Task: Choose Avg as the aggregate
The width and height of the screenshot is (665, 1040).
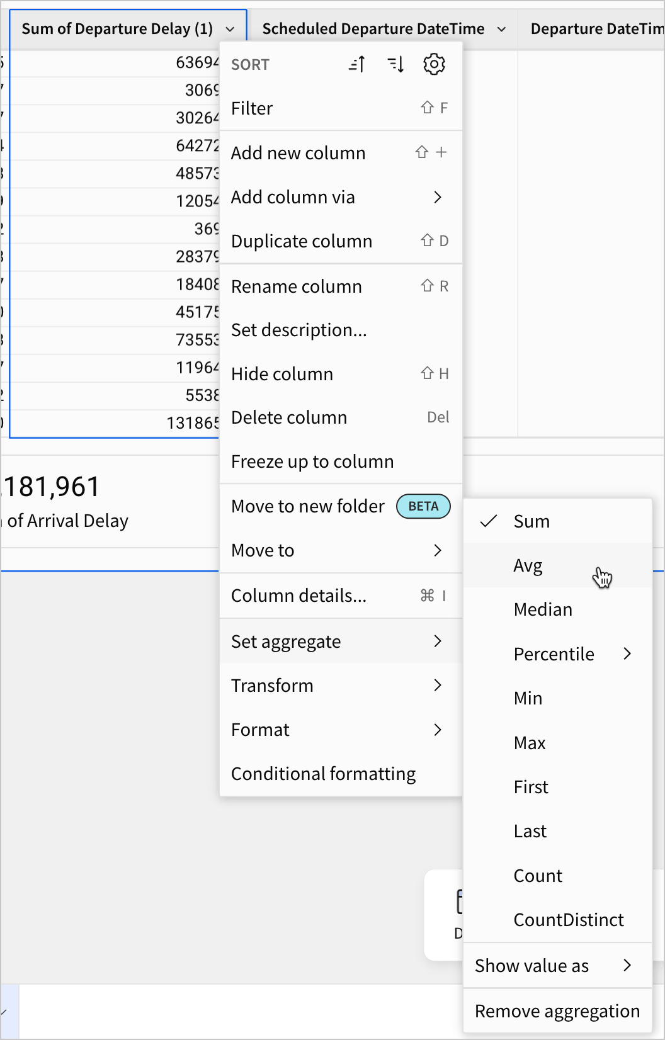Action: [528, 565]
